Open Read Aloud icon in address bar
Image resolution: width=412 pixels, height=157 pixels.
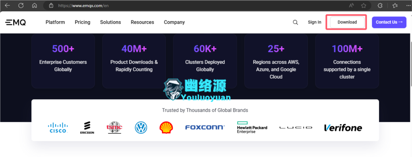[351, 6]
